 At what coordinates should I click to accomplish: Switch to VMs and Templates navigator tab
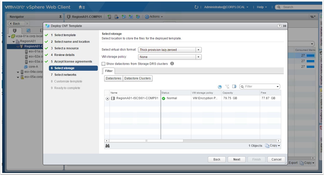(x=28, y=31)
